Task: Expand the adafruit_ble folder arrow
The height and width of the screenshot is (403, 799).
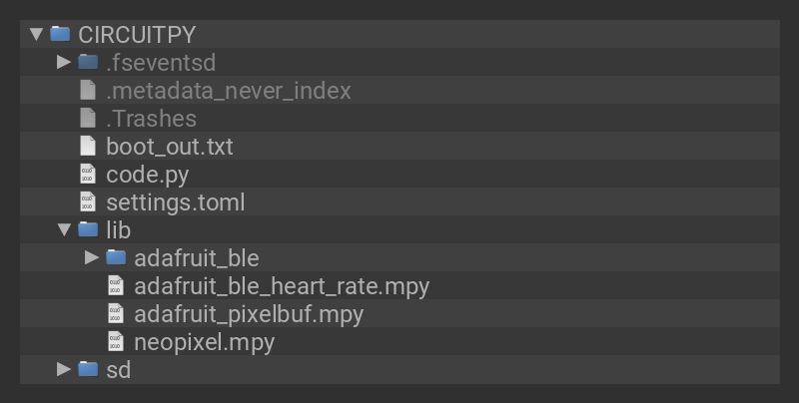Action: 92,258
